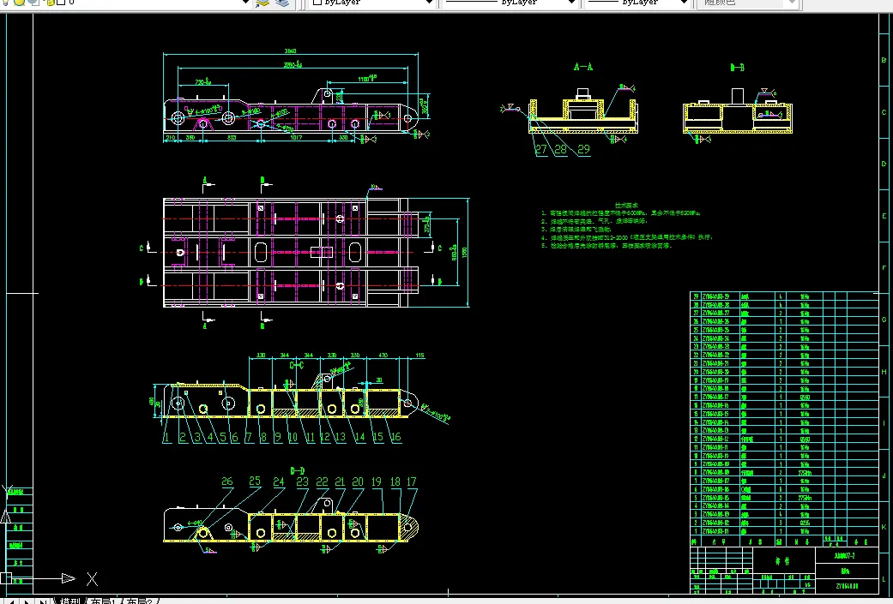Open the layer list dropdown arrow

pyautogui.click(x=245, y=3)
